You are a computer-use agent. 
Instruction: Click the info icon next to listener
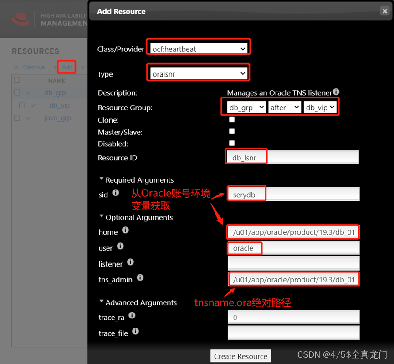point(131,262)
